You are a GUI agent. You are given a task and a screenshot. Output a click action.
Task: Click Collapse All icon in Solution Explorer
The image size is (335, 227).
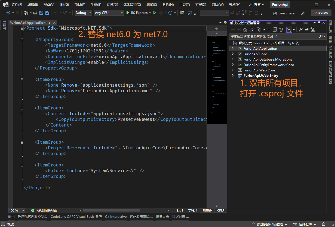(x=275, y=30)
